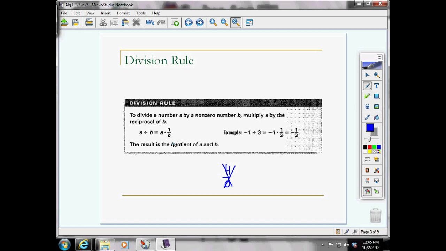Print the notebook using the printer icon

click(90, 23)
